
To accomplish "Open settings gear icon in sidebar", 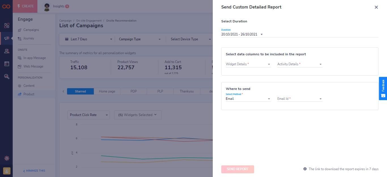I will (7, 158).
